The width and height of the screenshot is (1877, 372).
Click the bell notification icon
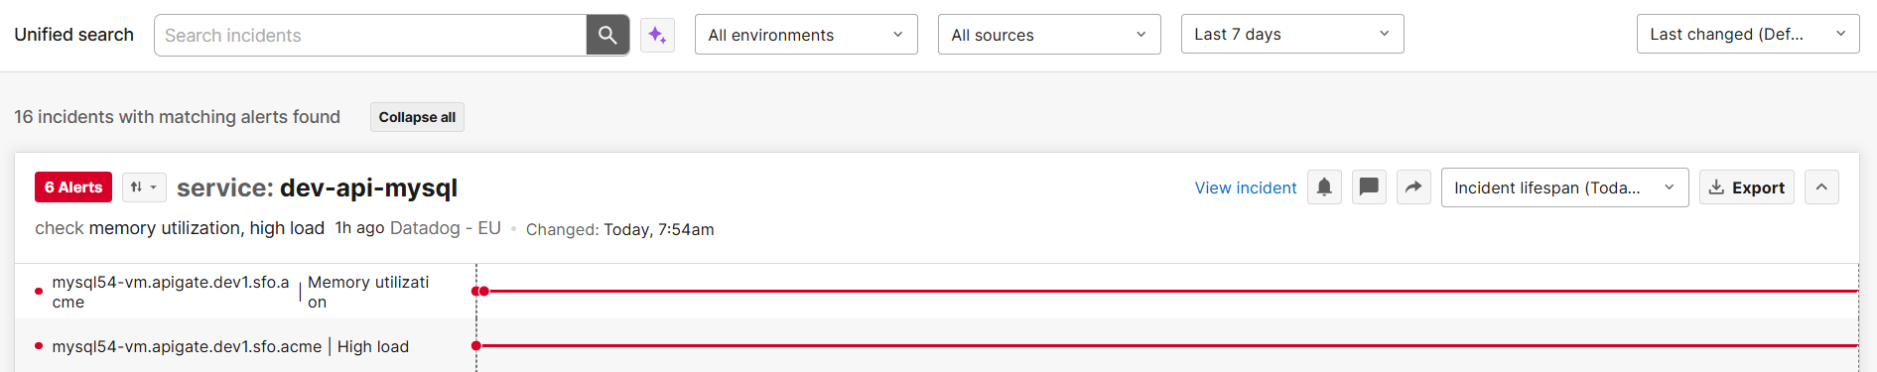click(x=1324, y=187)
